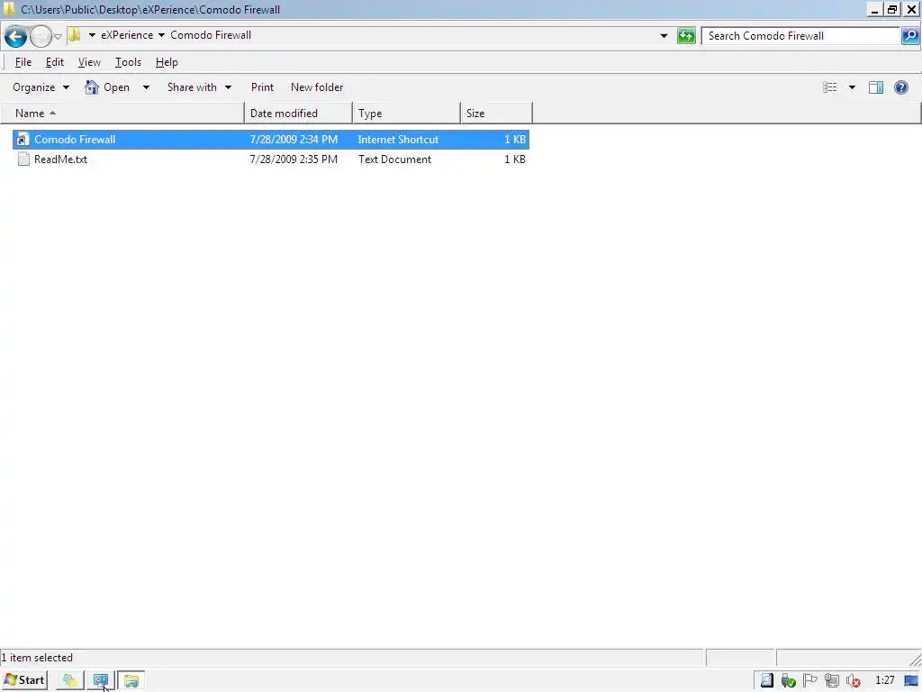The image size is (922, 692).
Task: Click the Internet Shortcut type cell
Action: pyautogui.click(x=398, y=140)
